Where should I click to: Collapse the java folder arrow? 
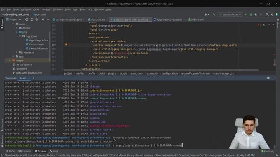click(x=17, y=32)
